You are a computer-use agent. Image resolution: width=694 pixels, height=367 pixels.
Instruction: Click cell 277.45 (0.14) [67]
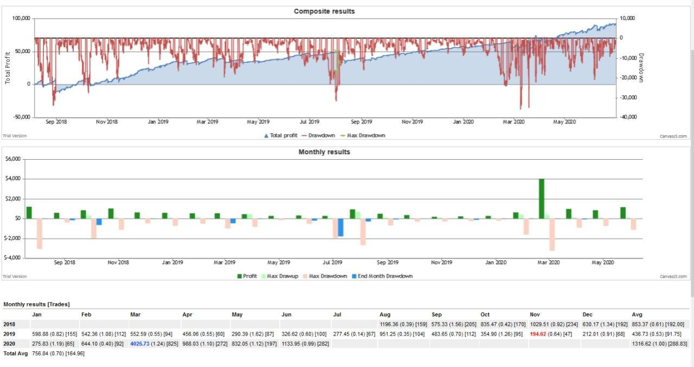[x=354, y=334]
